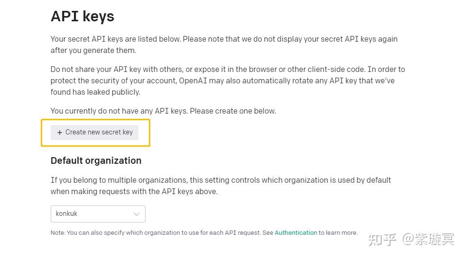Expand the chevron arrow beside konkuk
Viewport: 466px width, 258px height.
click(137, 214)
